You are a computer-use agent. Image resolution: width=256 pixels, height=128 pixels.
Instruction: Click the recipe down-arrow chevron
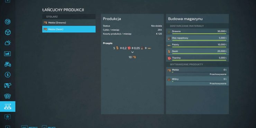coord(132,52)
